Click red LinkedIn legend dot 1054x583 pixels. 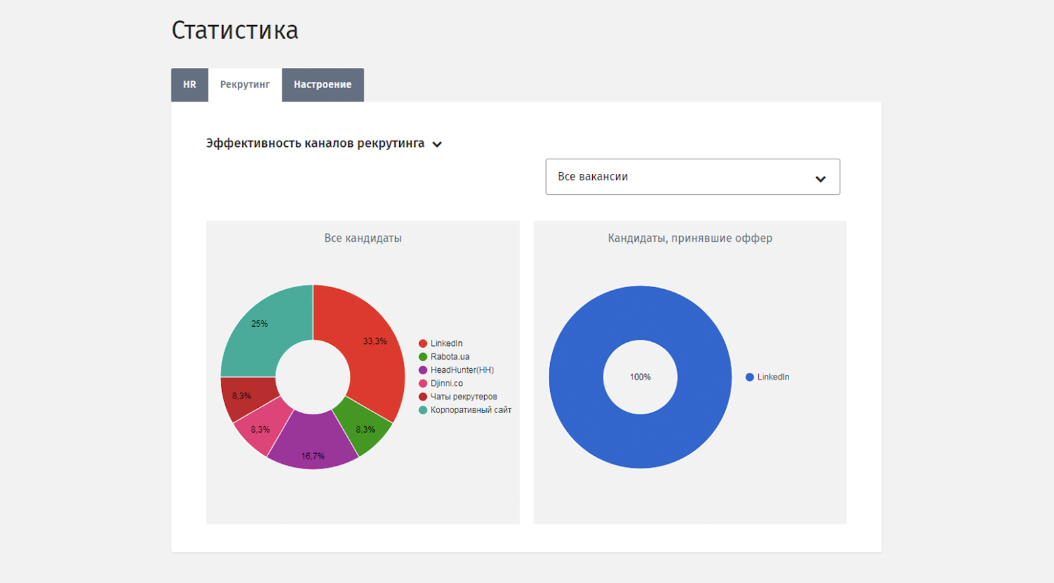423,343
